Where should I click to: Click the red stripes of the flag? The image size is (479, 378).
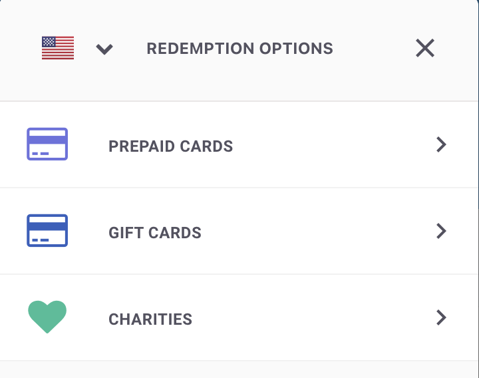click(x=58, y=53)
